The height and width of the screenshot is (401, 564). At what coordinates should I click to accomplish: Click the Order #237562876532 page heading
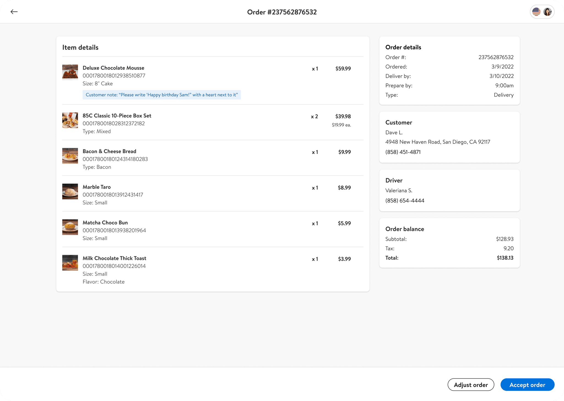tap(282, 12)
